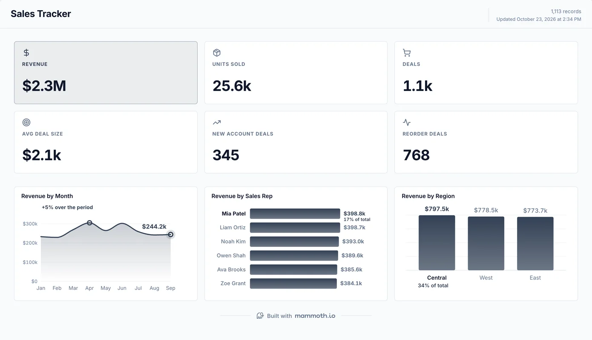592x340 pixels.
Task: Click the "Revenue by Region" chart title
Action: click(x=428, y=196)
